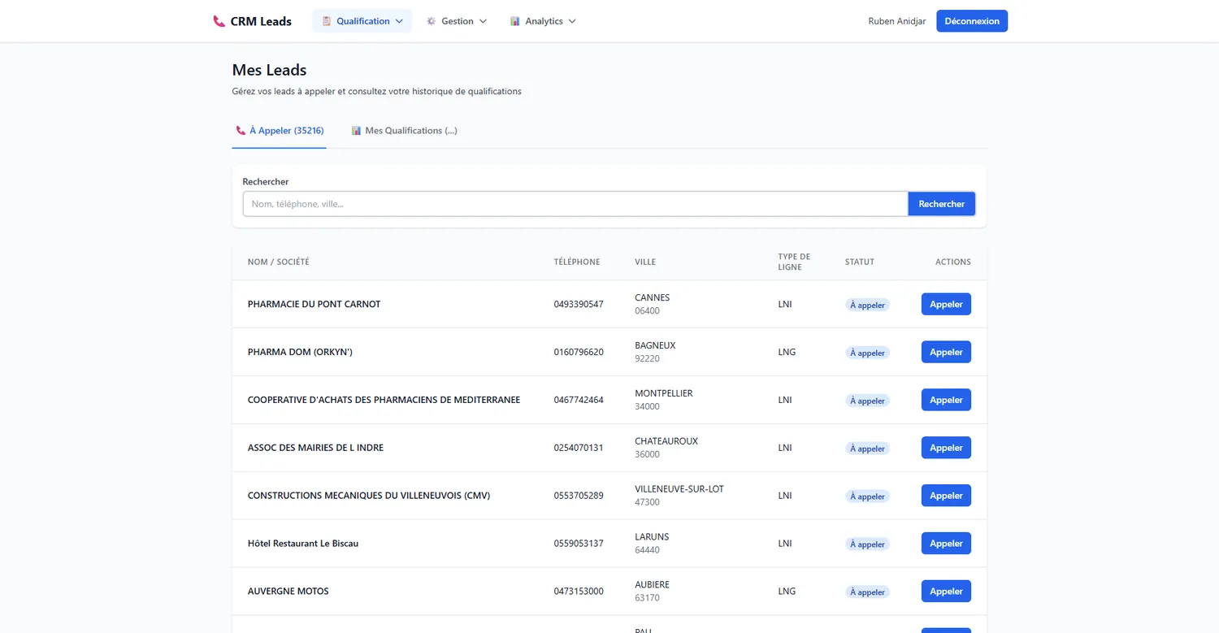Screen dimensions: 1219x633
Task: Click À appeler status badge for AUVERGNE MOTOS
Action: coord(867,592)
